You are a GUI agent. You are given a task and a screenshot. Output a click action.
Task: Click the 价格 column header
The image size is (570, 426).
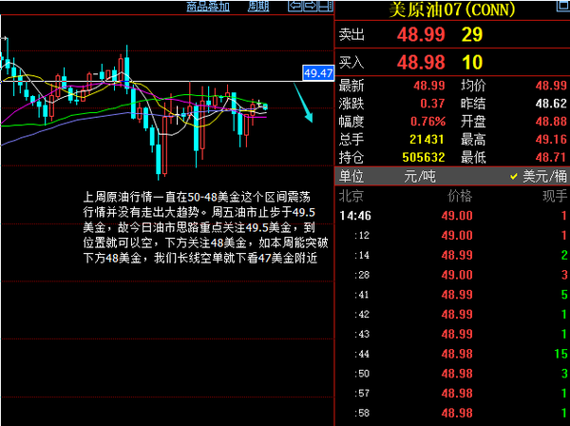[460, 197]
